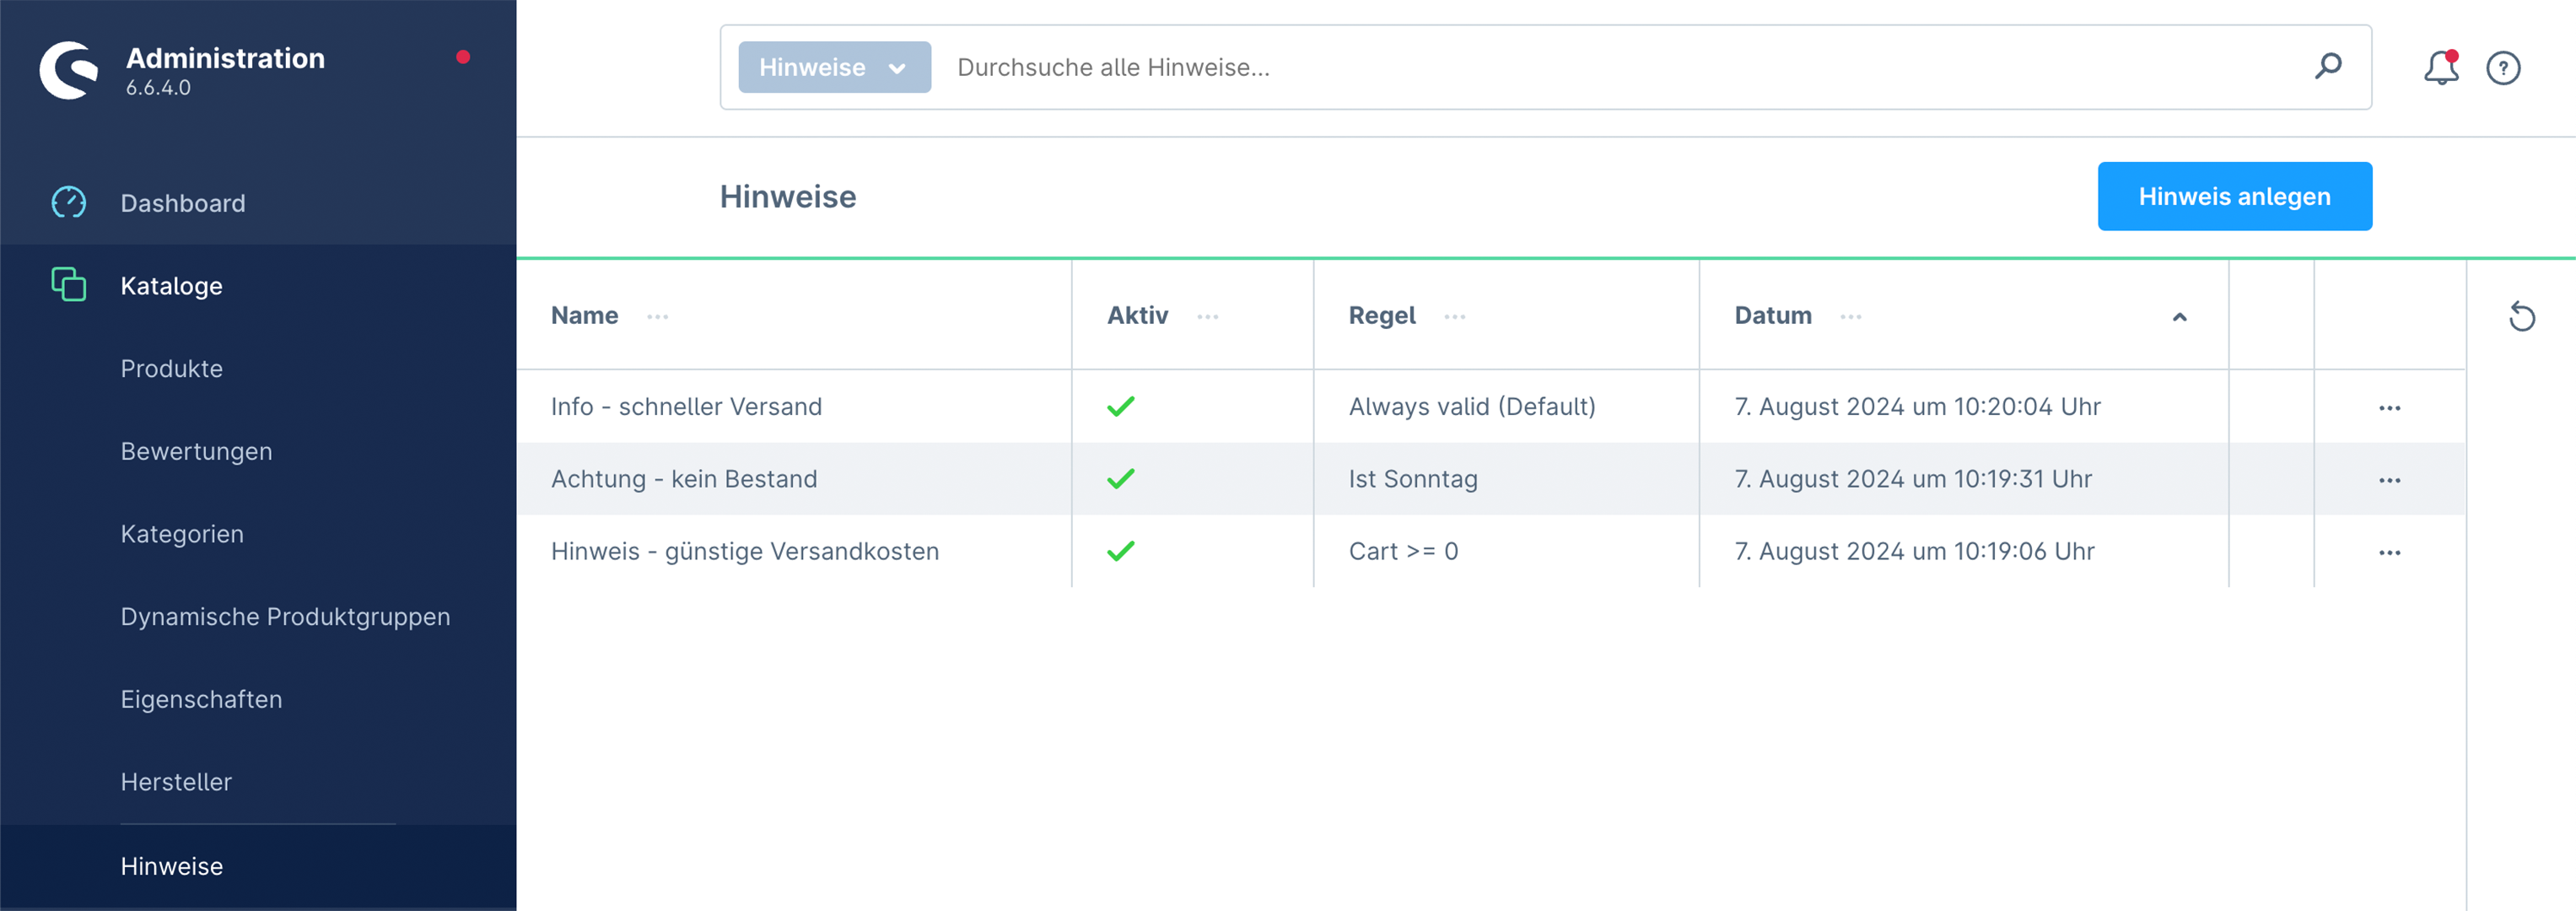Click the Kataloge stacked squares icon
The height and width of the screenshot is (911, 2576).
[x=69, y=285]
